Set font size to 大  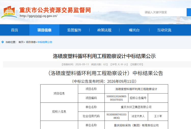click(118, 65)
